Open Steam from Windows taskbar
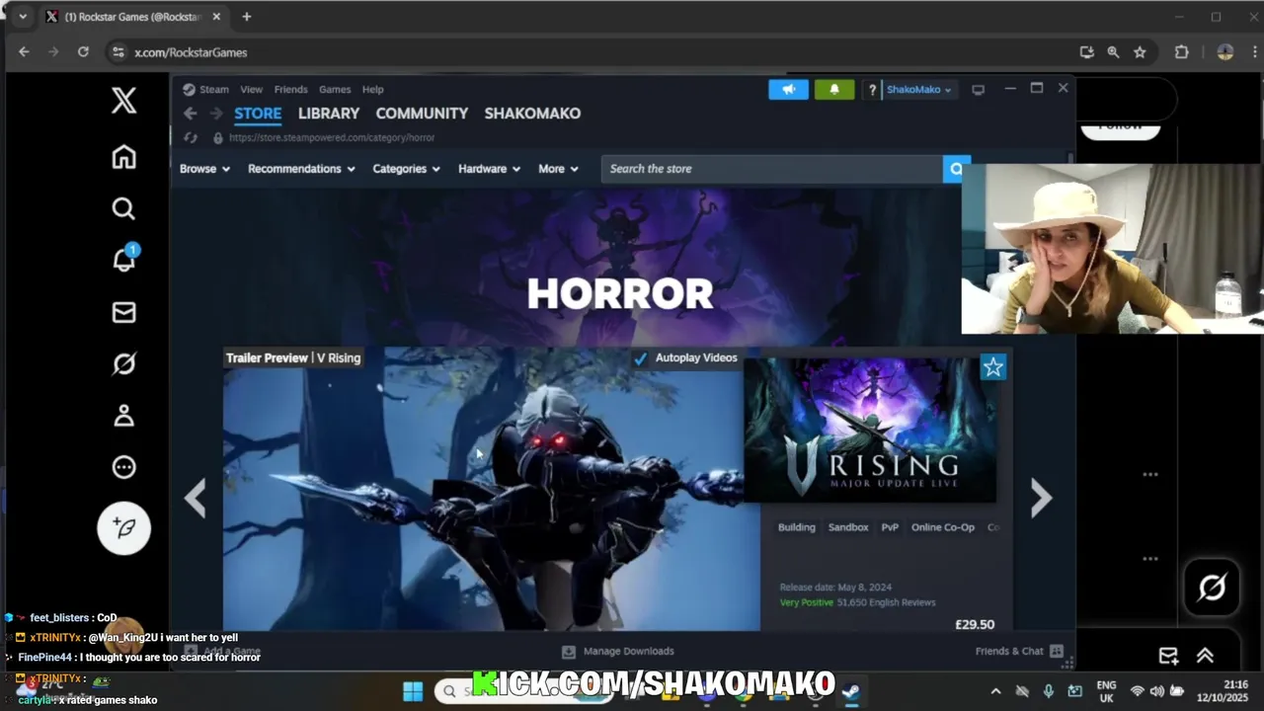Screen dimensions: 1264x711 click(x=850, y=691)
